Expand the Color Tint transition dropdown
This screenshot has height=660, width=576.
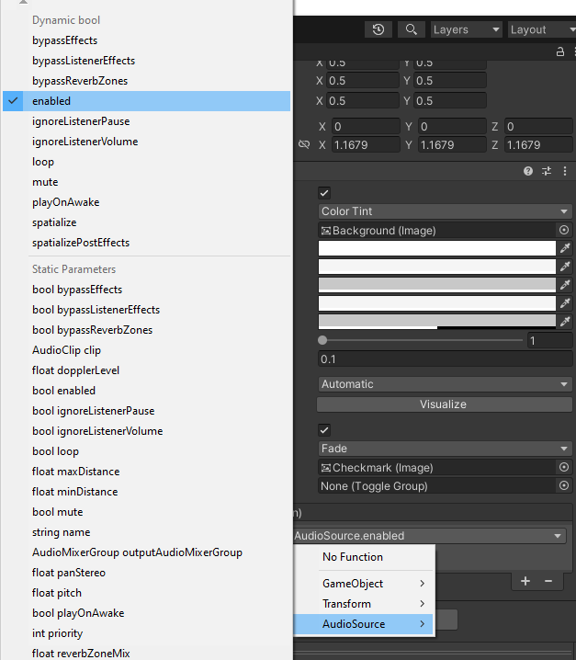tap(445, 211)
